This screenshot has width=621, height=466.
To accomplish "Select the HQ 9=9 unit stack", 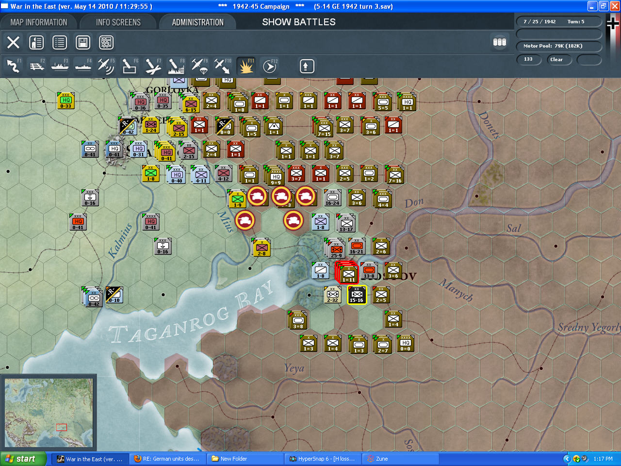I will click(275, 175).
